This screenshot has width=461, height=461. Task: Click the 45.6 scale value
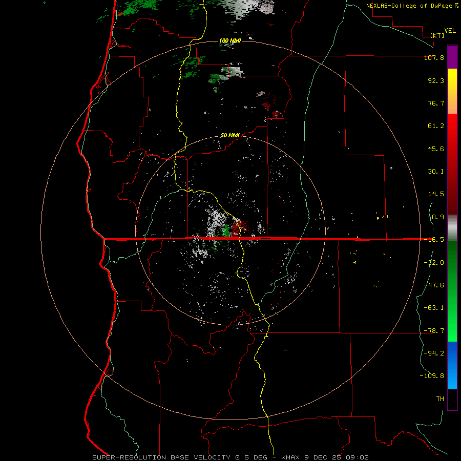436,149
